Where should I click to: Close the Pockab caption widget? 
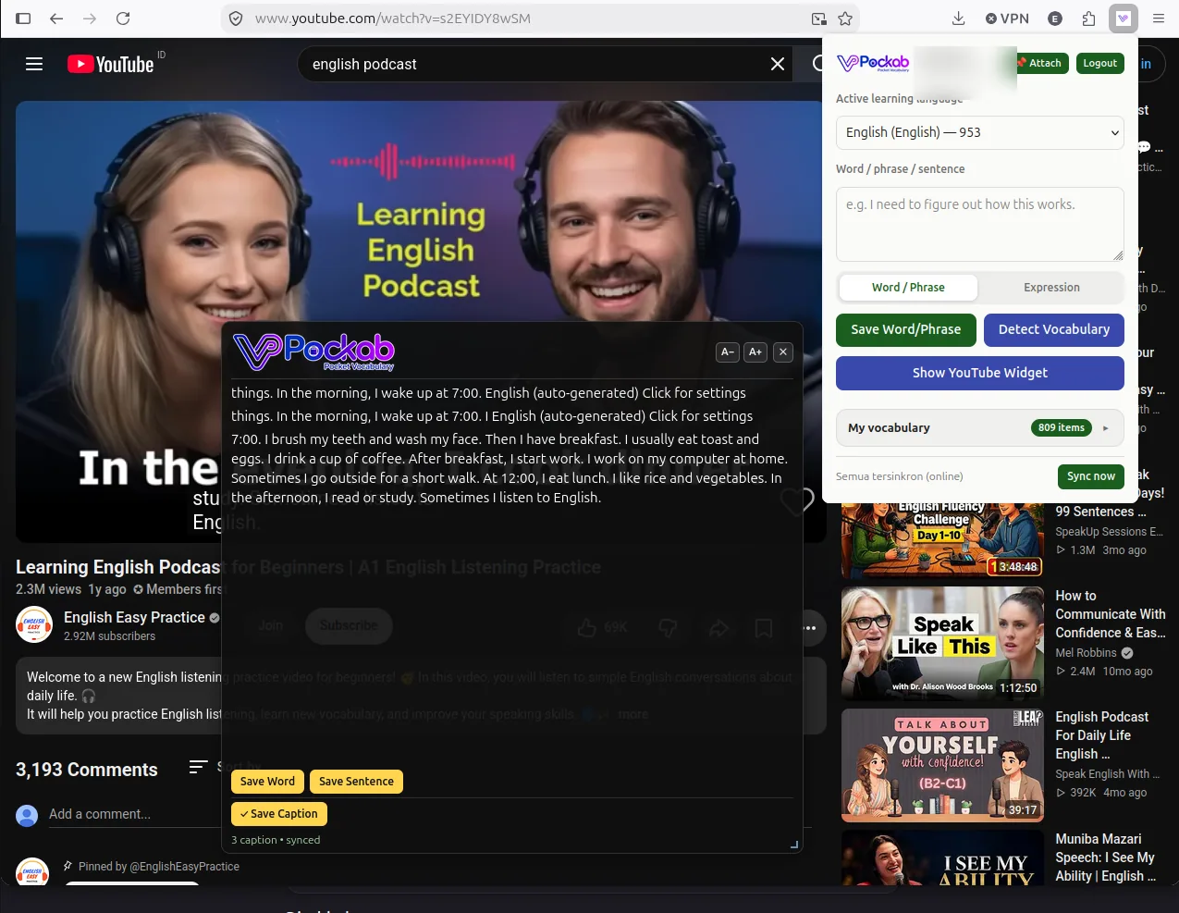(783, 352)
